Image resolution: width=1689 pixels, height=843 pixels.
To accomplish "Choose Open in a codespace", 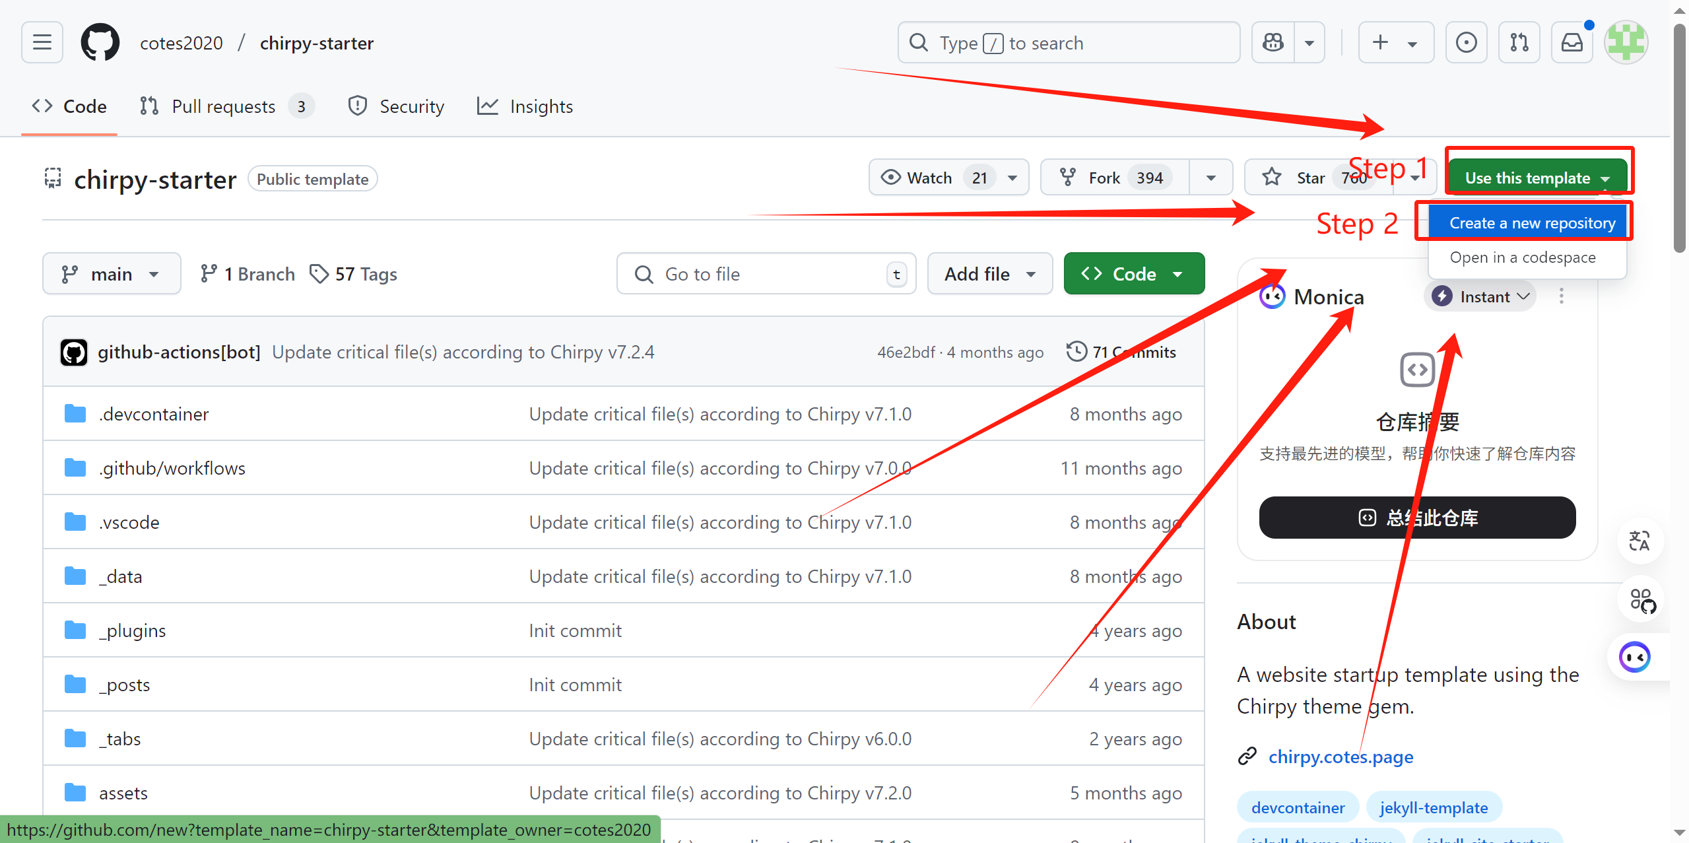I will 1522,257.
